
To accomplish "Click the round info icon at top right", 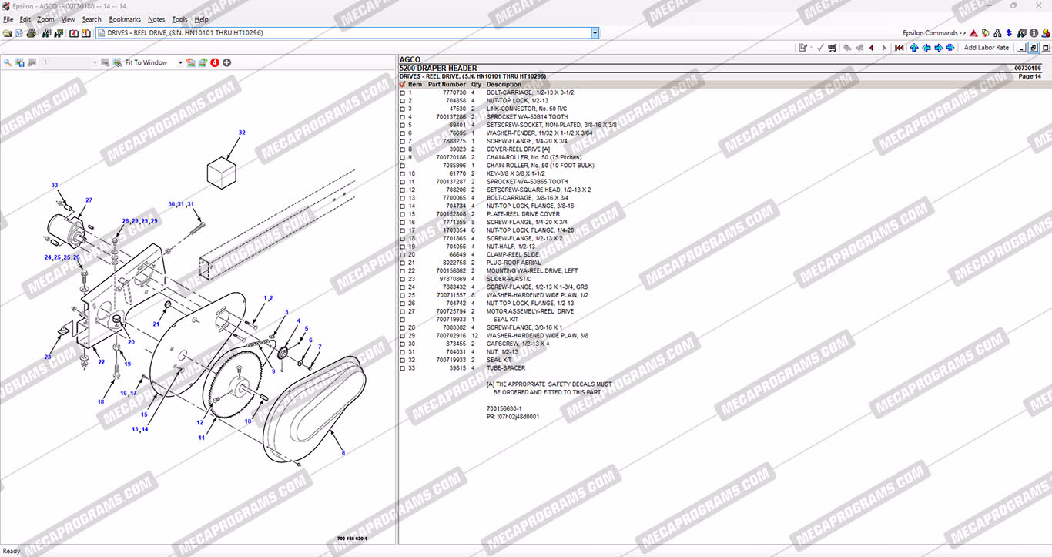I will 1034,33.
